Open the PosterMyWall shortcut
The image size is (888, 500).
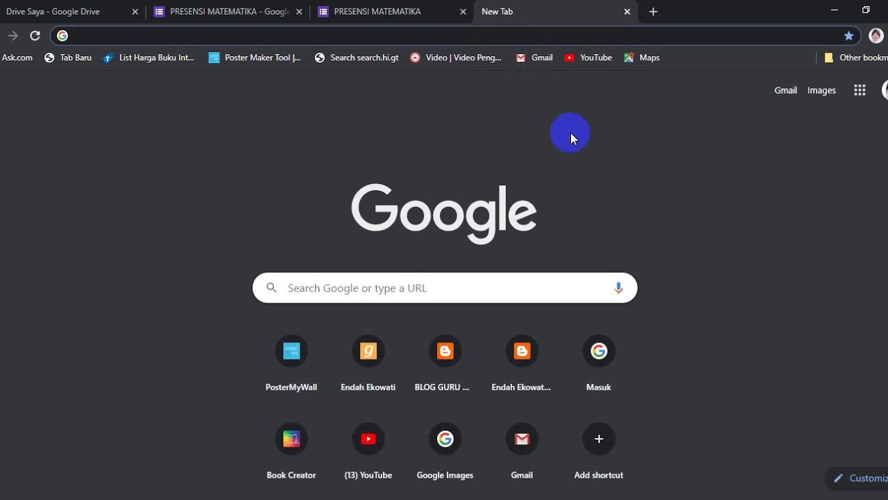coord(291,364)
